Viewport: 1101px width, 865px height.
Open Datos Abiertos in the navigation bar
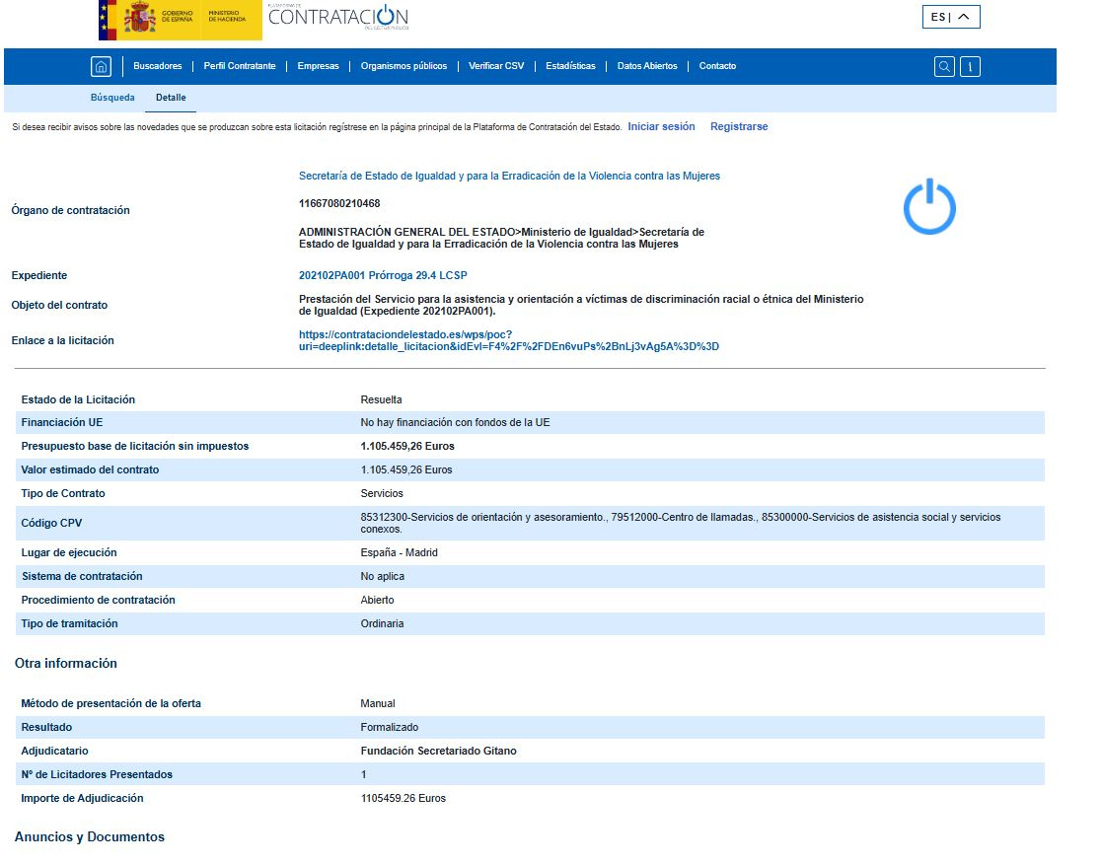click(647, 66)
